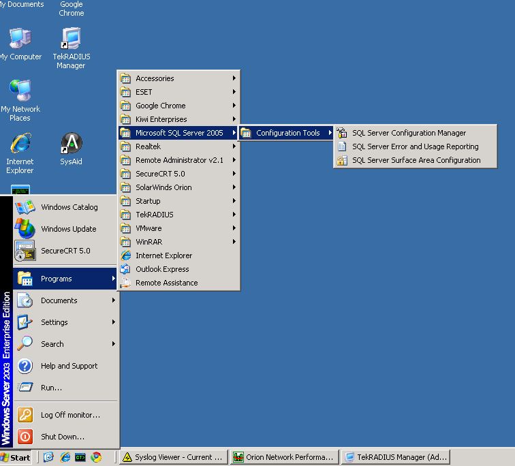Select SQL Server Error and Usage Reporting

(415, 146)
